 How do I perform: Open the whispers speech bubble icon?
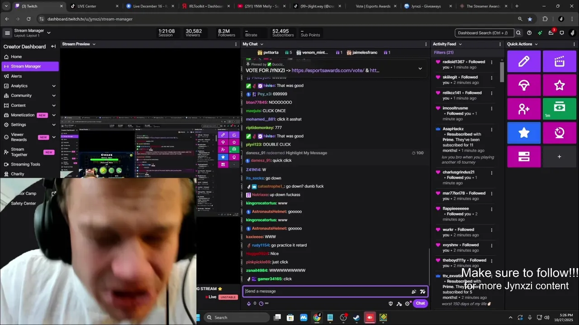pyautogui.click(x=562, y=33)
